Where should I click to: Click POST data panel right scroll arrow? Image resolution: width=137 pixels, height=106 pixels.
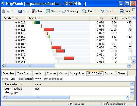[128, 97]
